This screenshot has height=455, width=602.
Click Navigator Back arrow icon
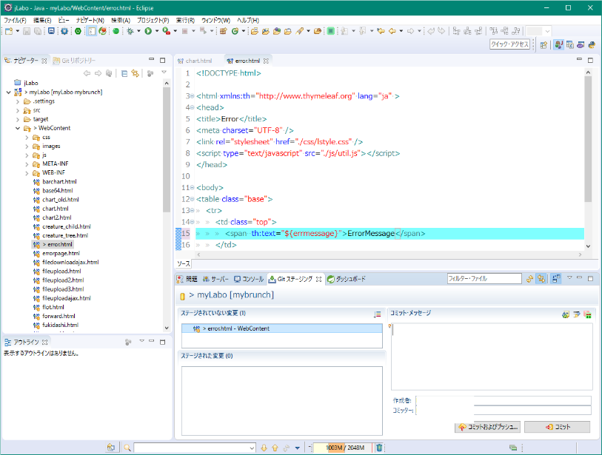[87, 73]
